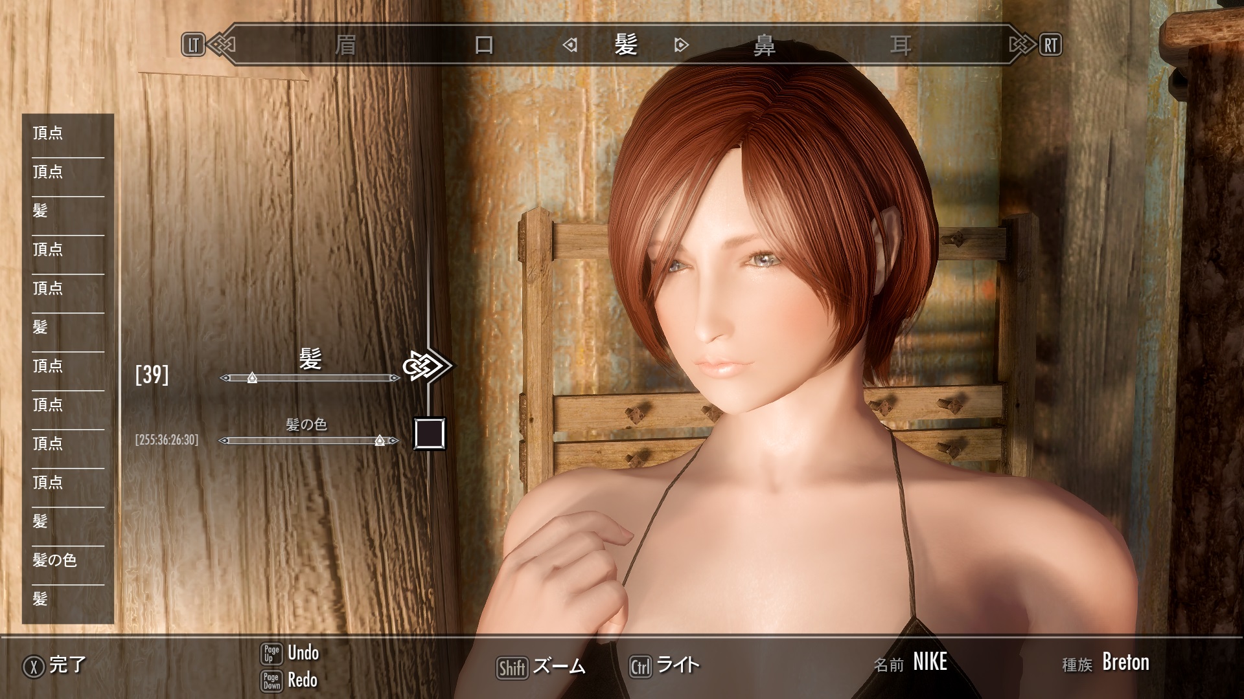Click the Ctrl ライト light button

[x=665, y=666]
